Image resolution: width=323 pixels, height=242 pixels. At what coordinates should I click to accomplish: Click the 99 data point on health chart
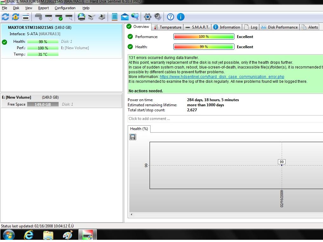tap(282, 165)
